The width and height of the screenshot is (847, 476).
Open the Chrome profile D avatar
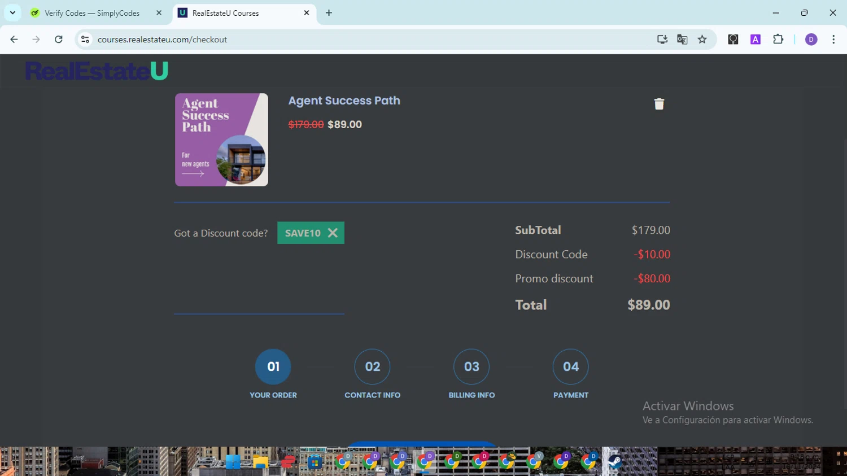coord(811,40)
